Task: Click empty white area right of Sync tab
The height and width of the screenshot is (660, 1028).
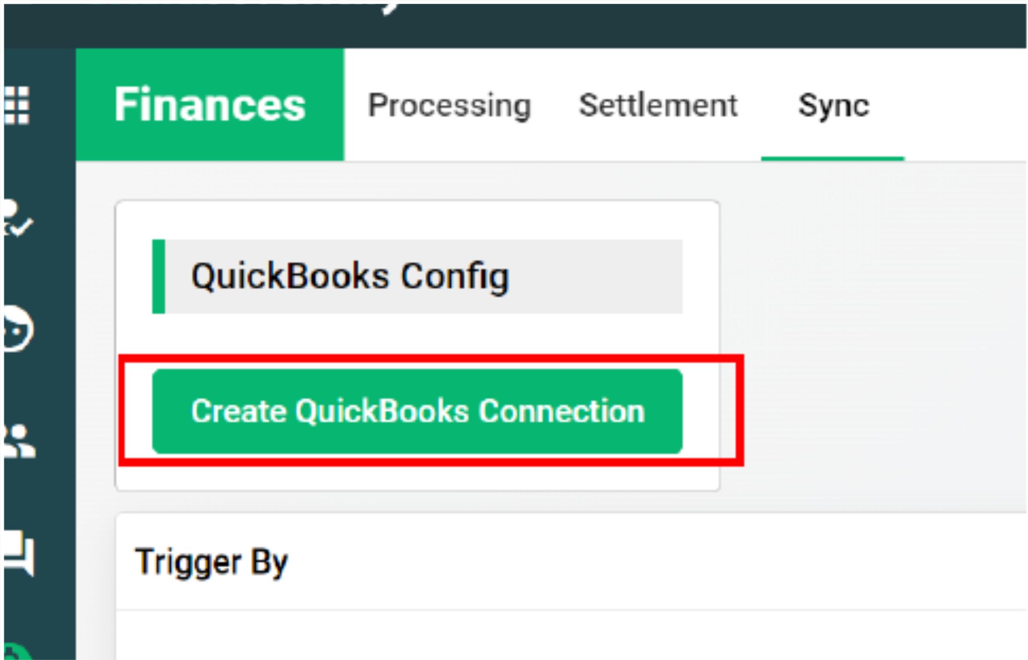Action: click(x=966, y=105)
